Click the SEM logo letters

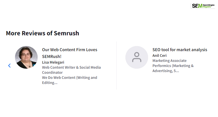coord(197,6)
